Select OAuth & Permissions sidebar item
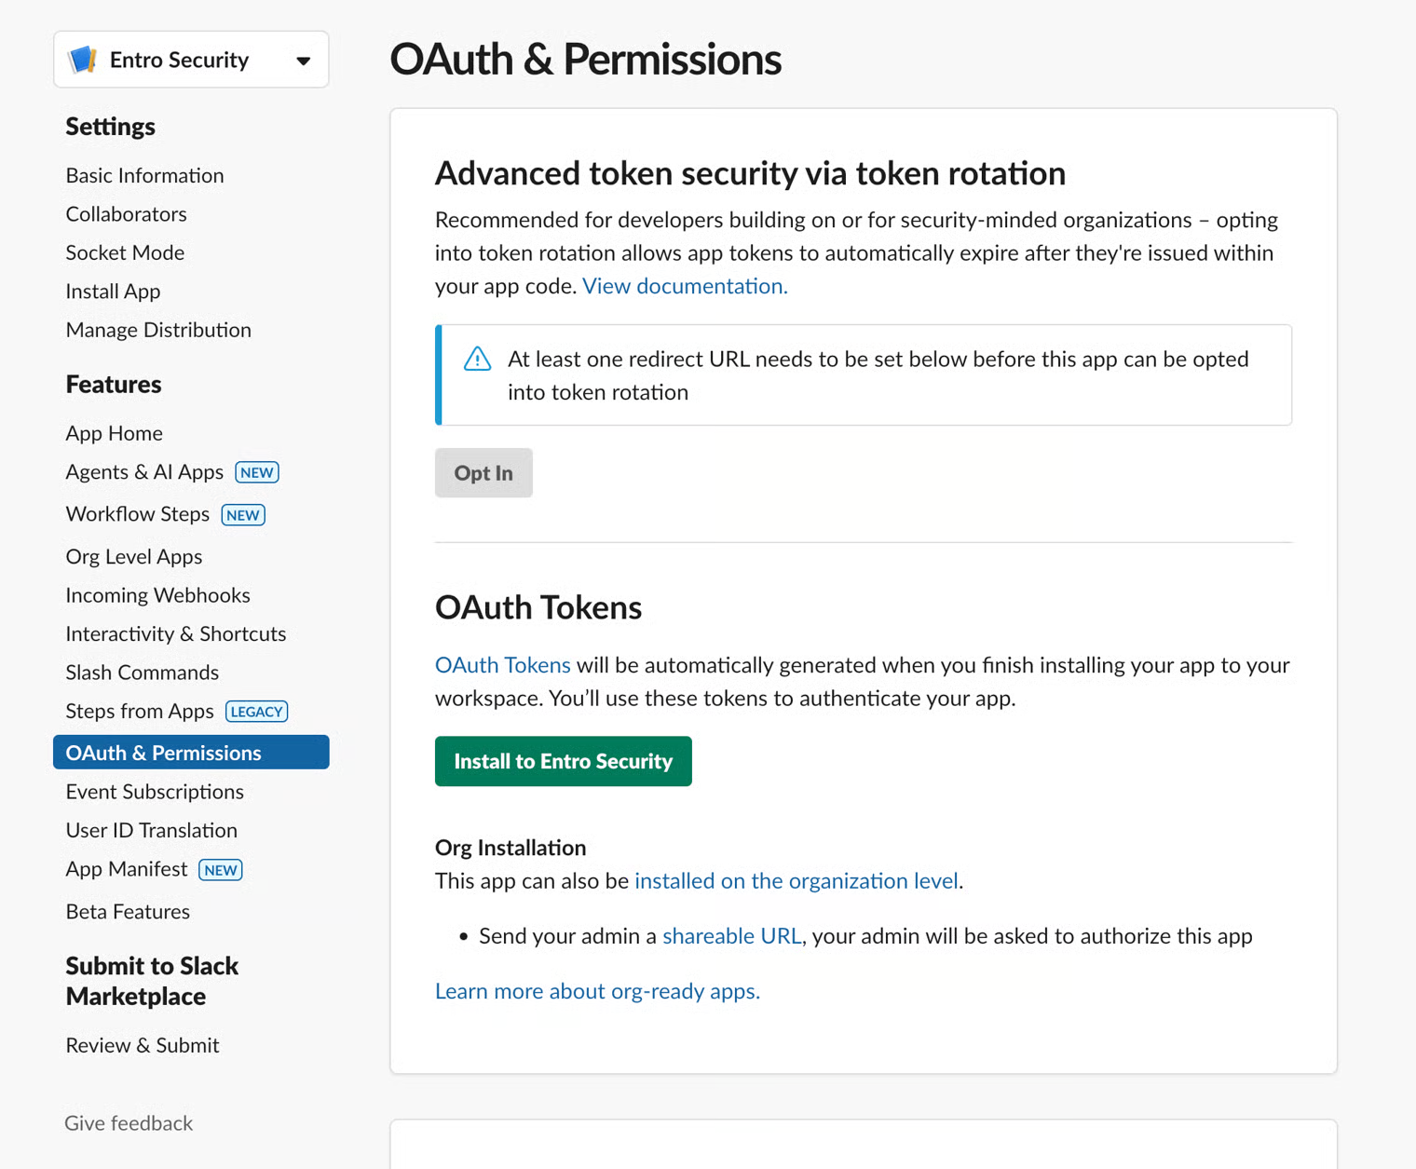 tap(191, 753)
